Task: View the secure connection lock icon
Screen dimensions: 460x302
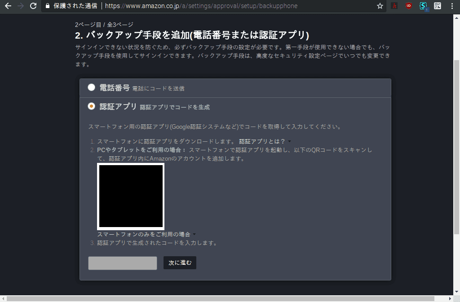Action: click(48, 6)
